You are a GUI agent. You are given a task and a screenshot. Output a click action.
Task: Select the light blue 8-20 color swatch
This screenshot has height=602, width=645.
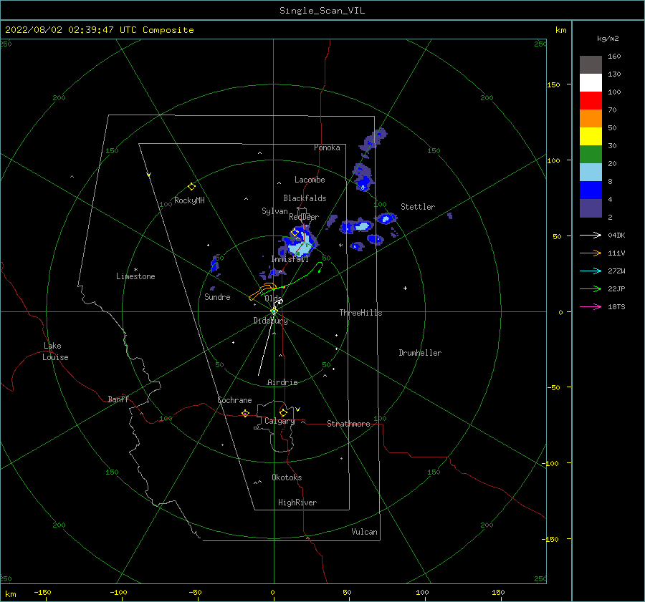tap(591, 173)
